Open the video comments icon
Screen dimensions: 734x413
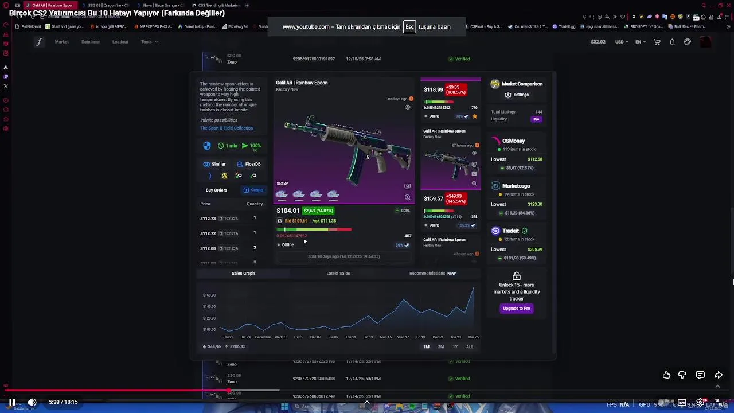(700, 375)
